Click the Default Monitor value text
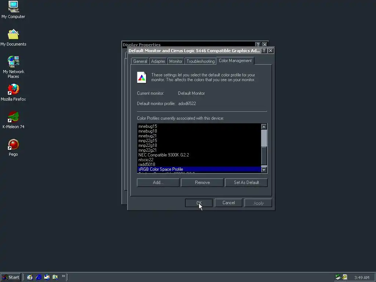The image size is (376, 282). coord(191,93)
